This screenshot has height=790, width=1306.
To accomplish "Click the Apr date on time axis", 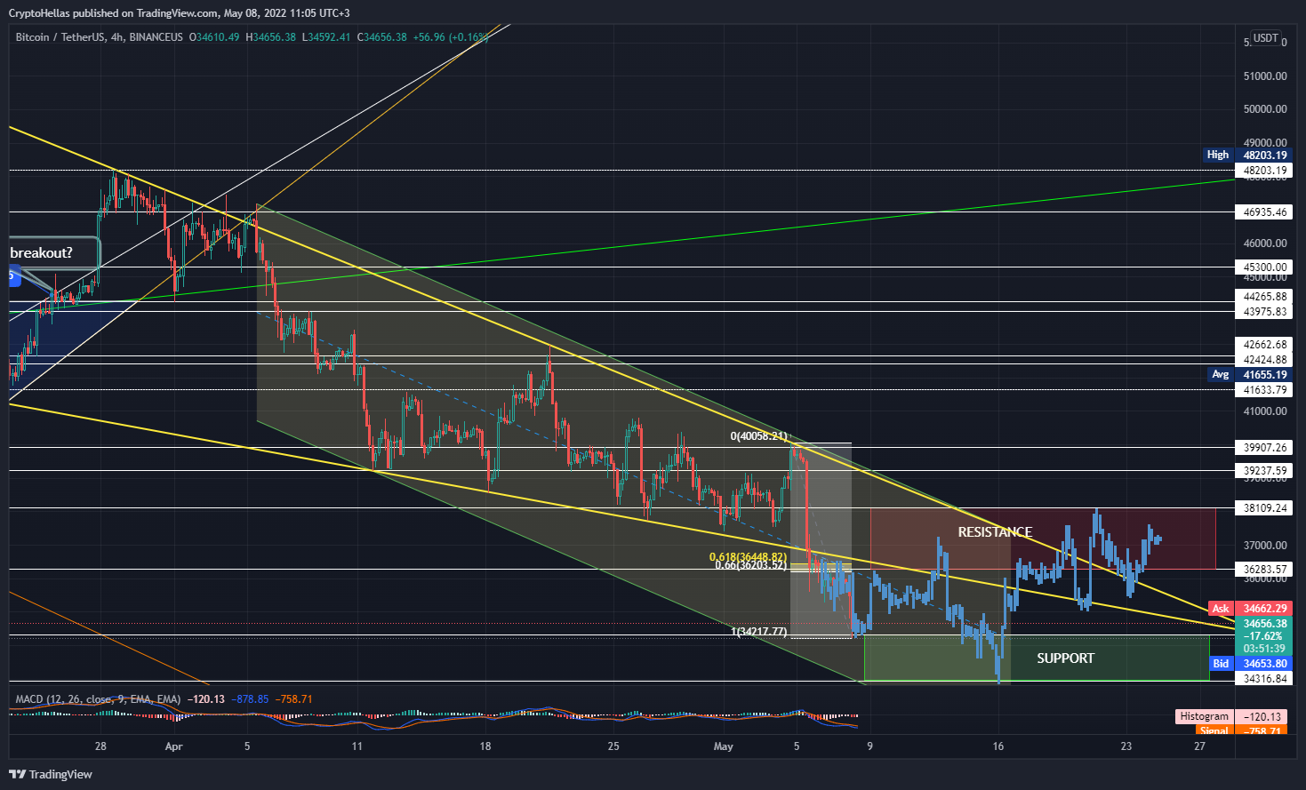I will [x=173, y=746].
